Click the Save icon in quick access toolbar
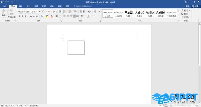The image size is (201, 107). [x=2, y=2]
